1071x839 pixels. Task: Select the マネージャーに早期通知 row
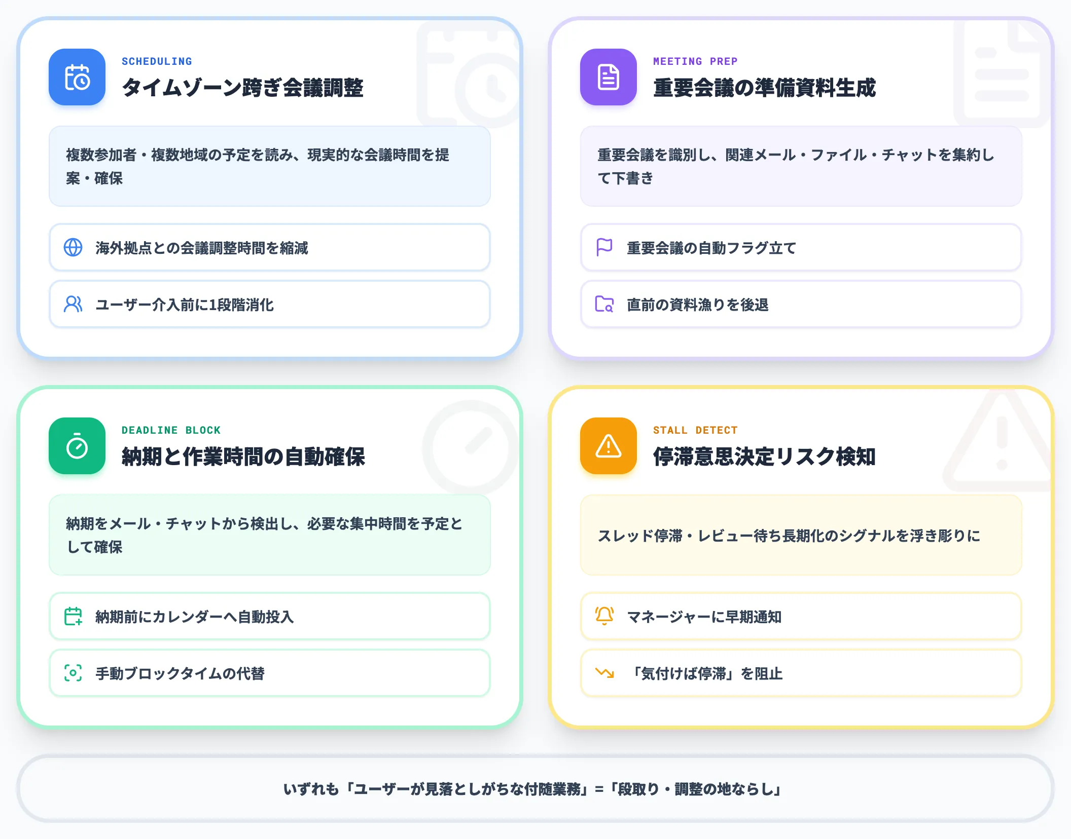[801, 617]
